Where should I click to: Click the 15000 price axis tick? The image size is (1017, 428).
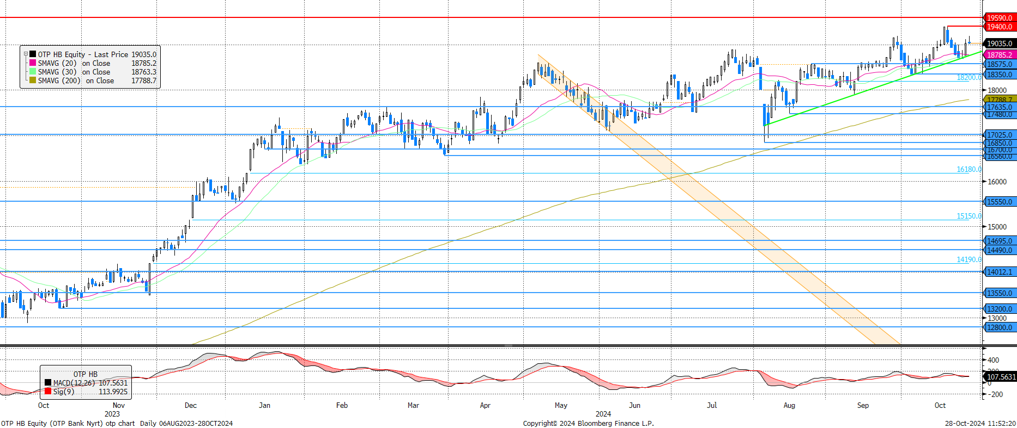pos(997,227)
